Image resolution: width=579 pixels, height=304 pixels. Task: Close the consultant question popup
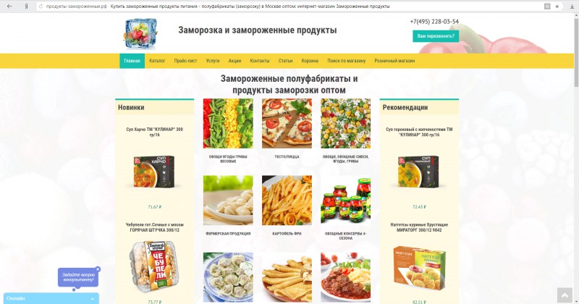98,269
